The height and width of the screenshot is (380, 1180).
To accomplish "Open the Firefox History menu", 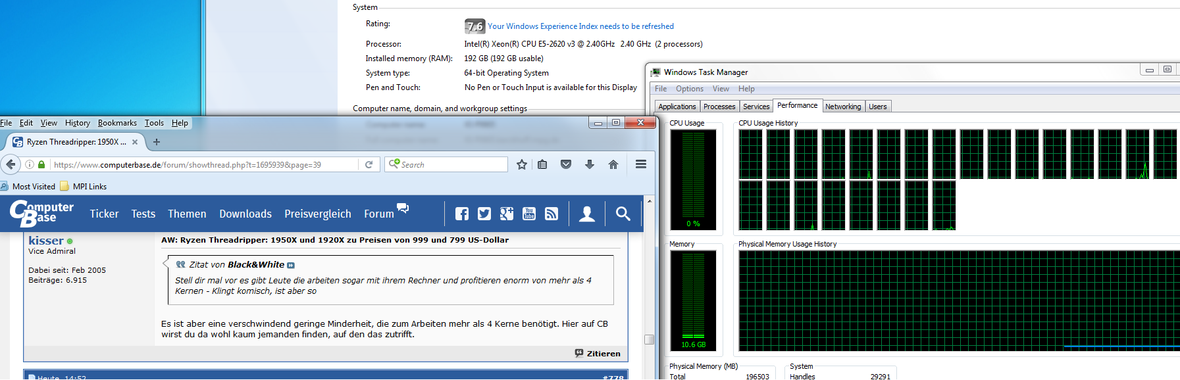I will click(x=78, y=123).
